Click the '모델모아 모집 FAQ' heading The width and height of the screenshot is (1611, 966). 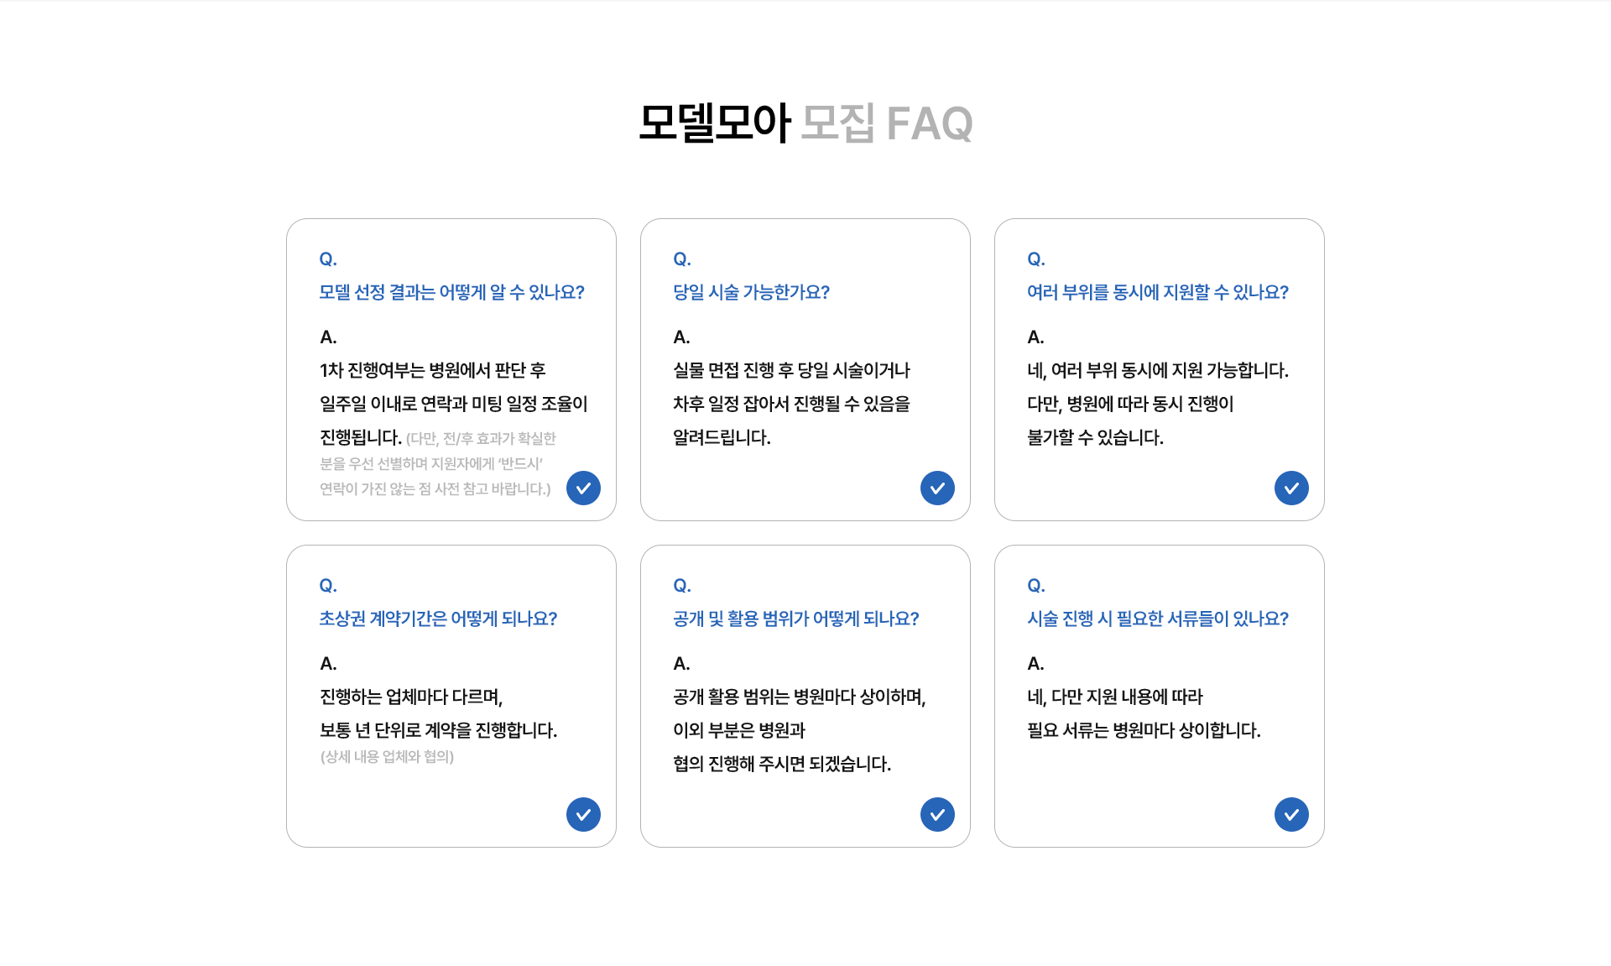point(805,123)
